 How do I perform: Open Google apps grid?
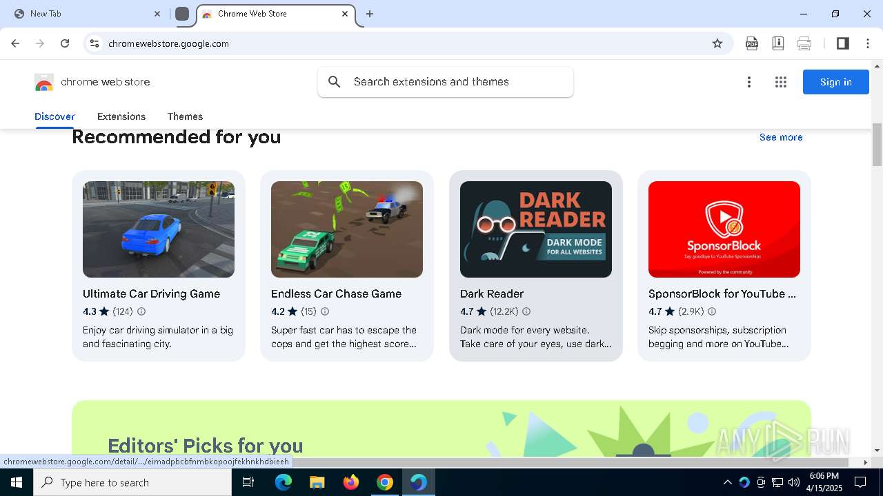point(781,82)
